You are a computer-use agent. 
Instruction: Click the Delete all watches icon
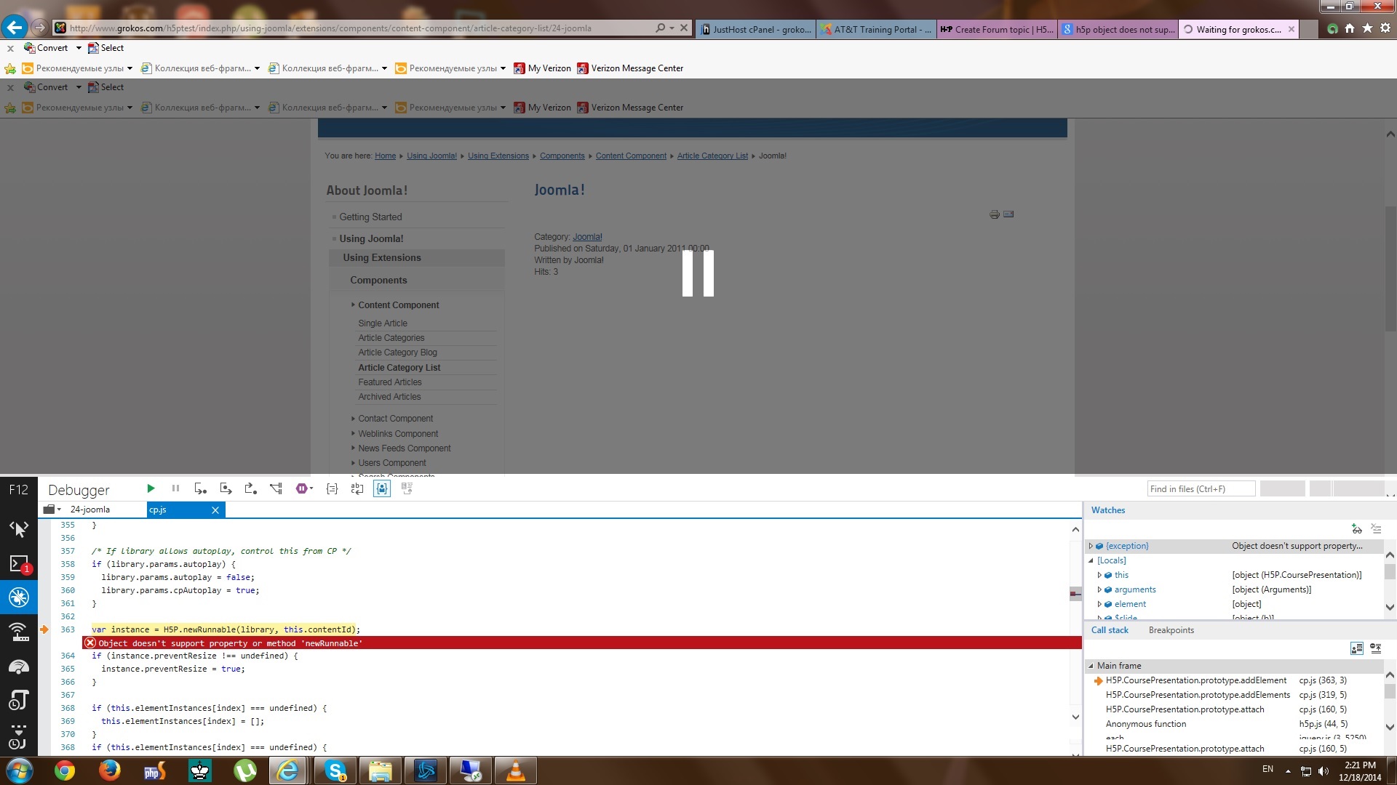coord(1376,529)
